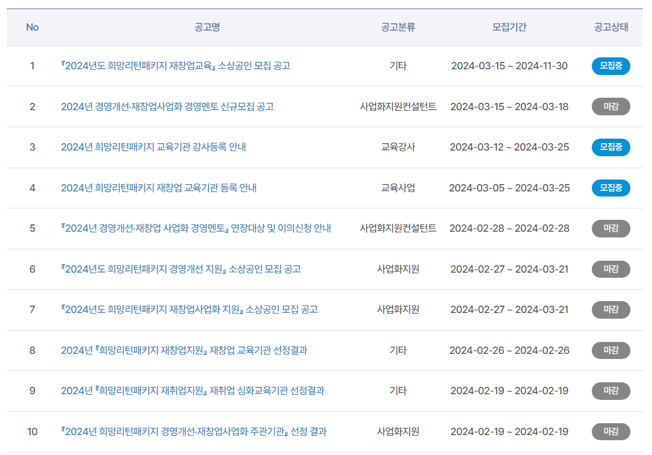Open 재창업 교육기관 선정결과 announcement
Image resolution: width=652 pixels, height=455 pixels.
184,350
